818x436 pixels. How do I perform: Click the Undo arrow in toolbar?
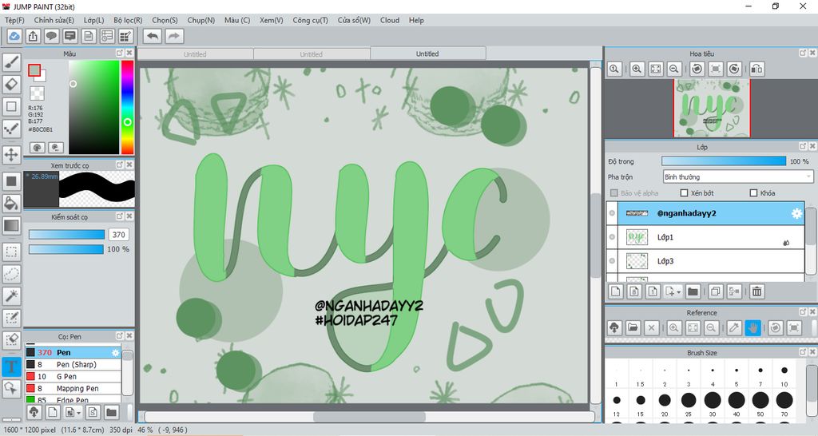[x=153, y=36]
